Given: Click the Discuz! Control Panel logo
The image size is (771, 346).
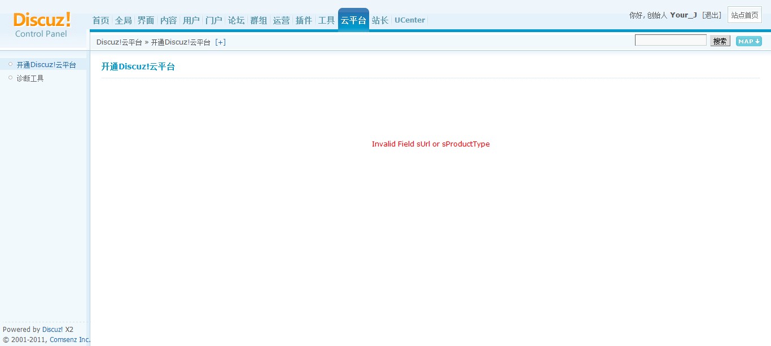Looking at the screenshot, I should click(x=42, y=25).
